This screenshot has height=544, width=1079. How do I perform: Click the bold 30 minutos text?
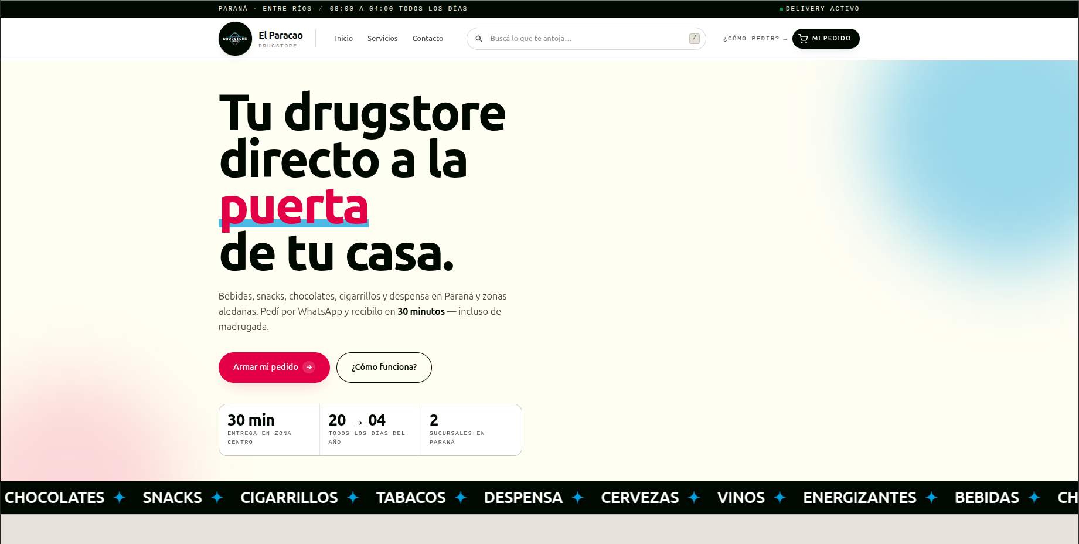(x=421, y=311)
